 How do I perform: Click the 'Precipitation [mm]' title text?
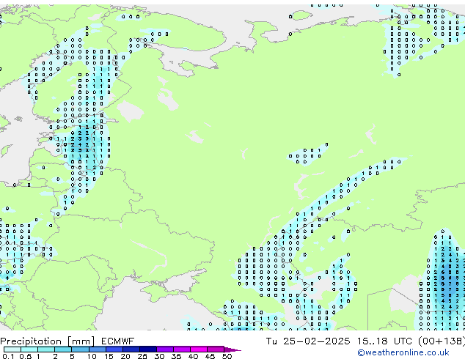[48, 341]
